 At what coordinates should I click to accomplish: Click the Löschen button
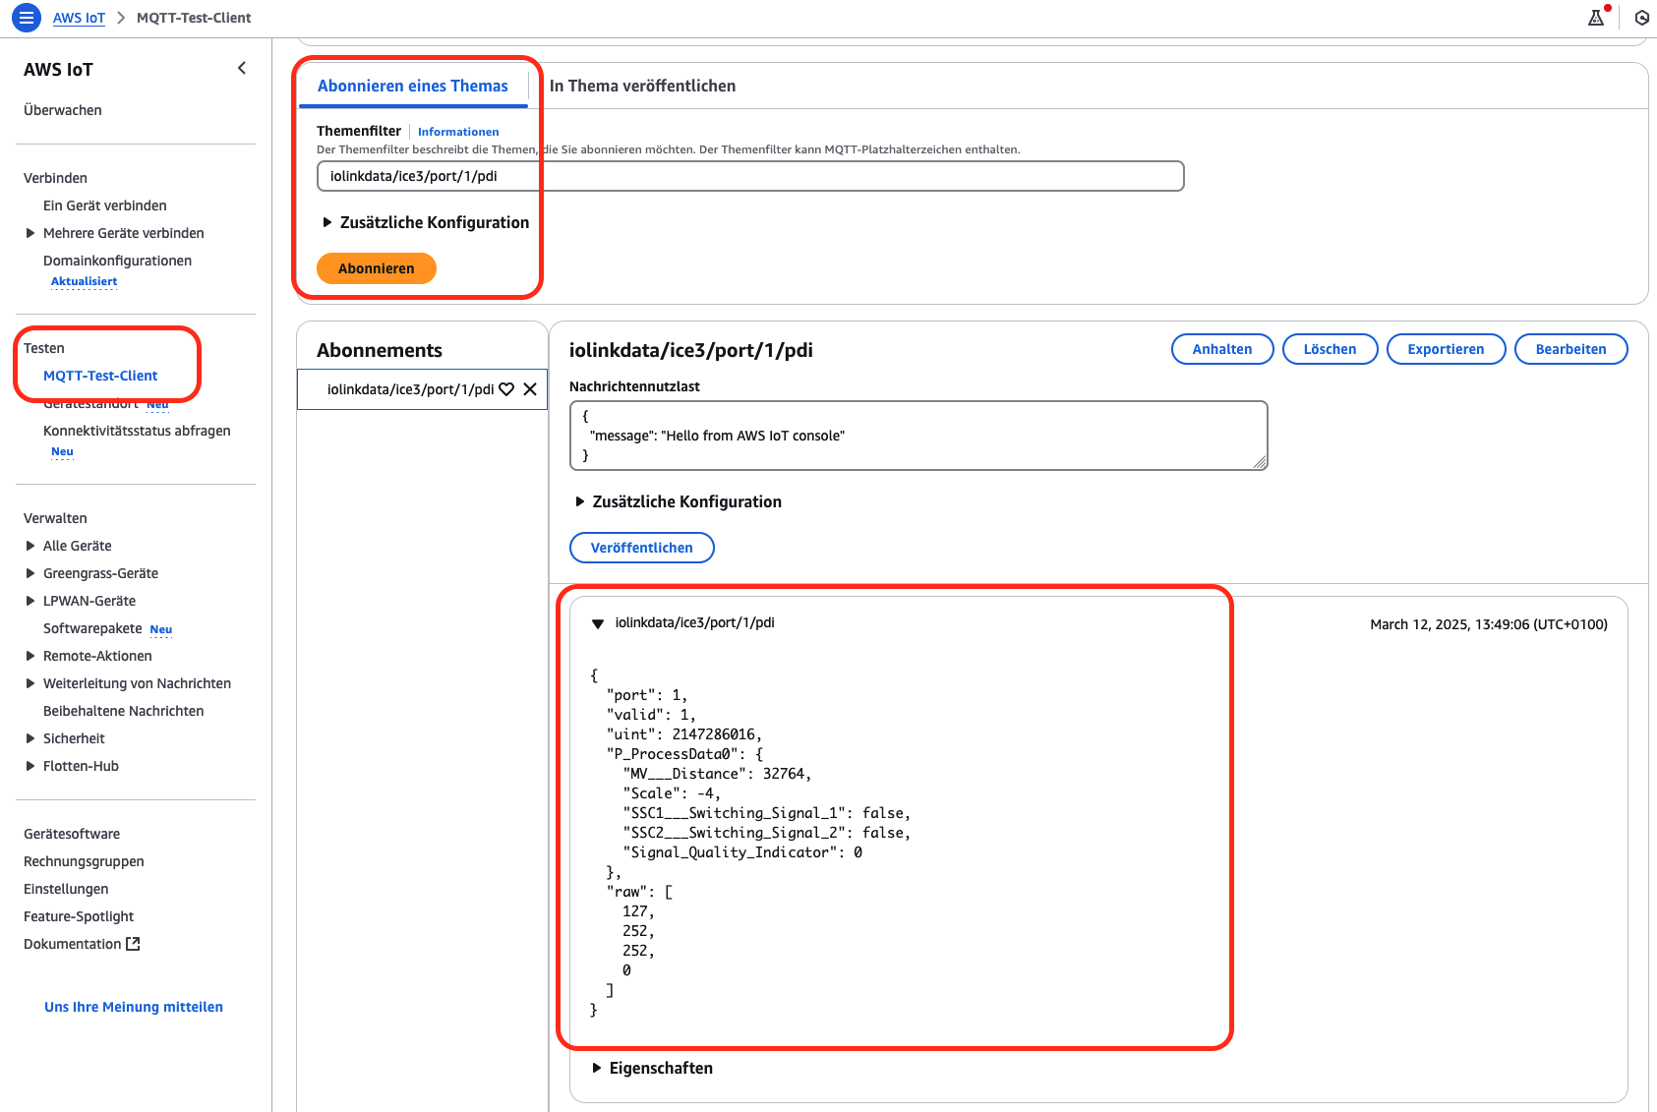[x=1330, y=349]
